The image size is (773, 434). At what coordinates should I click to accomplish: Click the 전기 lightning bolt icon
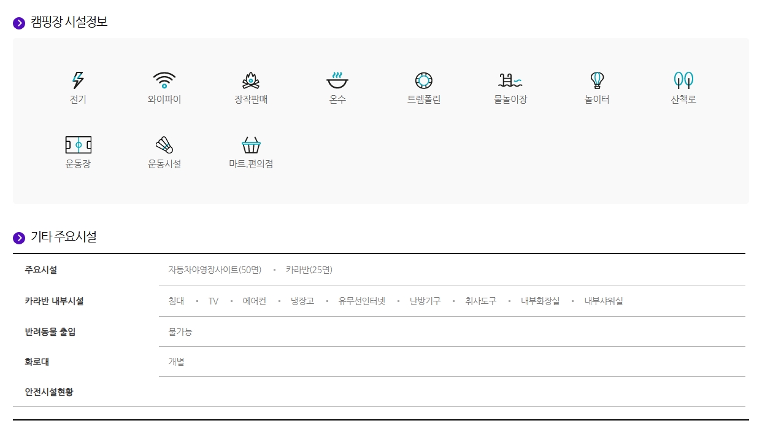(x=78, y=80)
